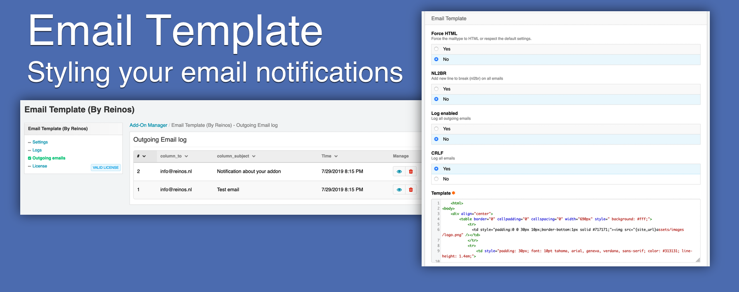Click the info@reinos.nl cell in row 2
The height and width of the screenshot is (292, 739).
point(176,171)
